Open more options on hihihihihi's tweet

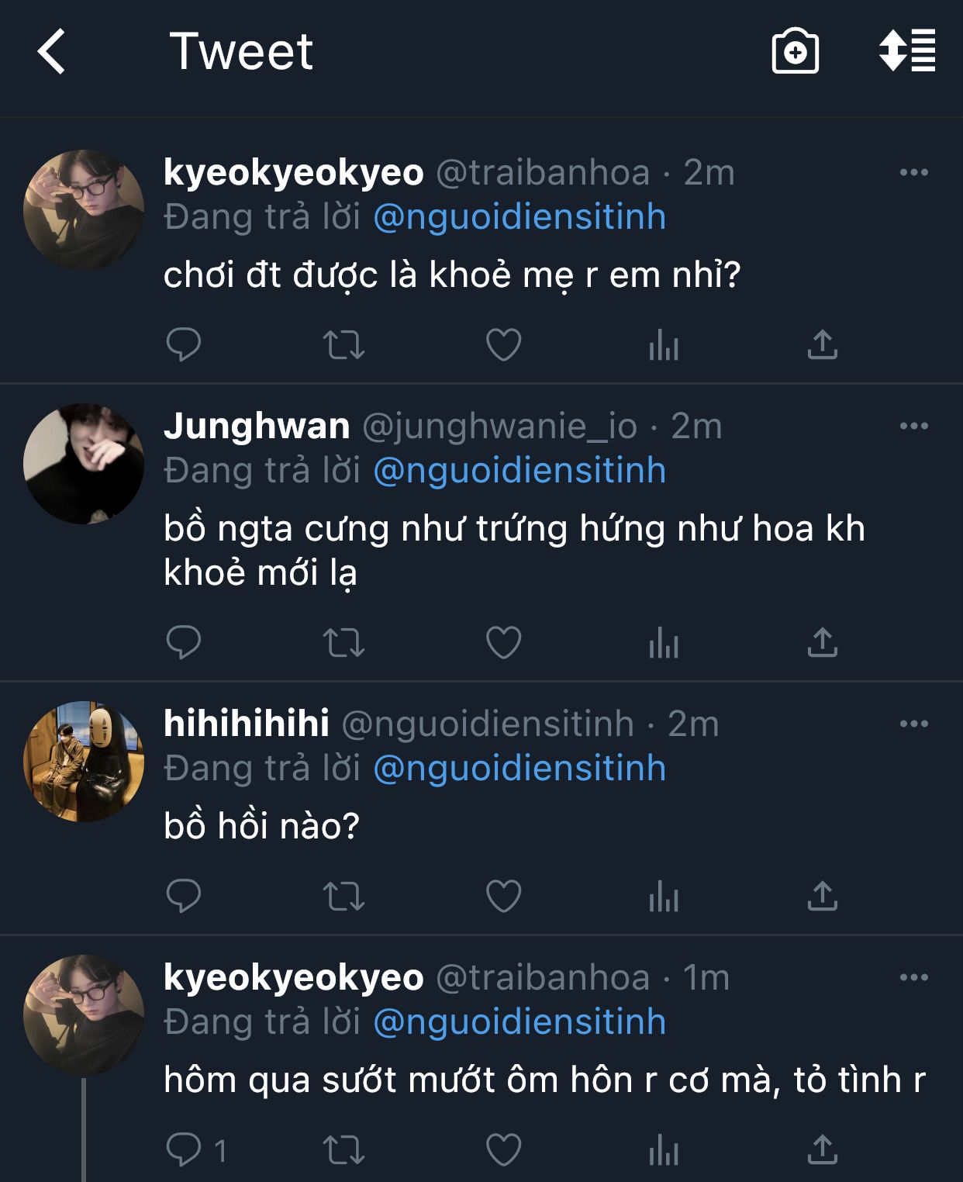tap(913, 724)
